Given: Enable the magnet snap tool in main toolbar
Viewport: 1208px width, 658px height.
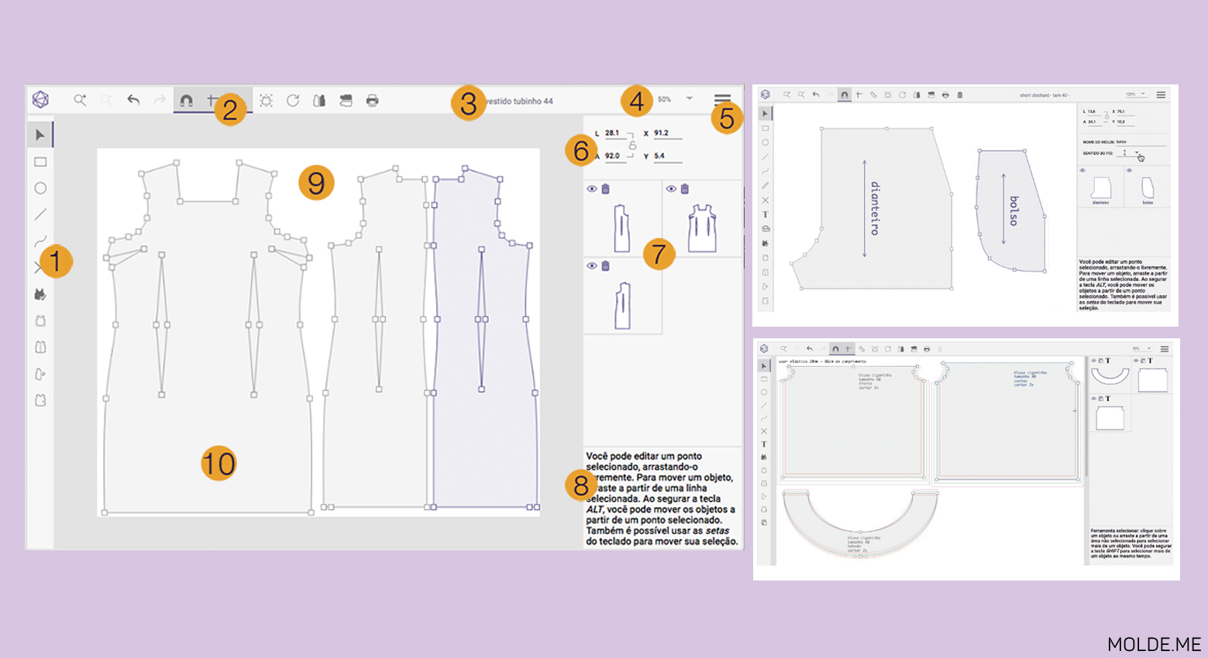Looking at the screenshot, I should [186, 101].
